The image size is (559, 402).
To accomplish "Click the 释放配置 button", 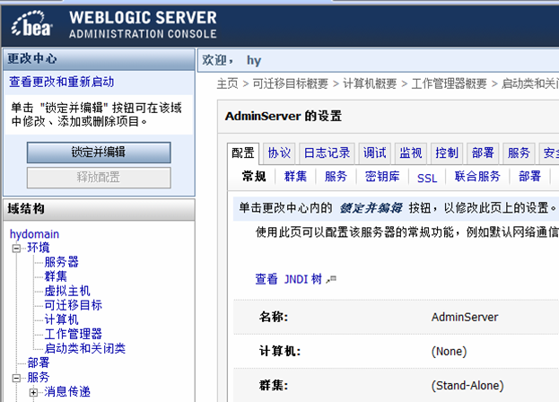I will [x=99, y=178].
